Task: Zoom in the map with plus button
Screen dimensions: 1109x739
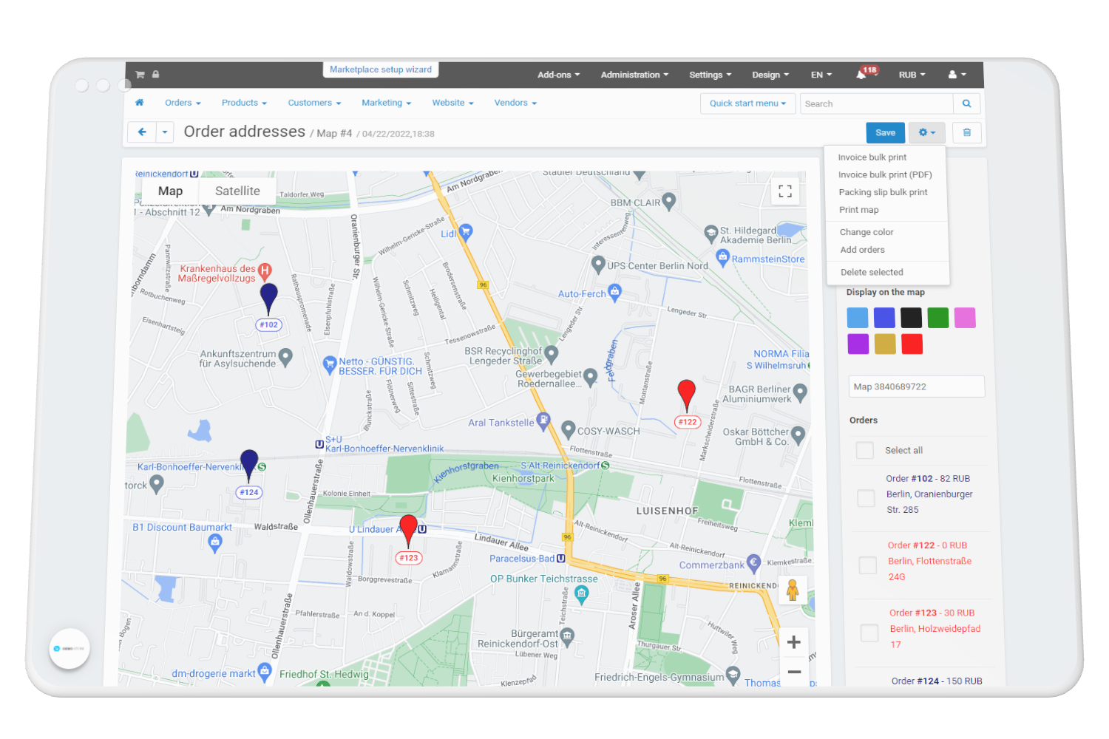Action: point(793,642)
